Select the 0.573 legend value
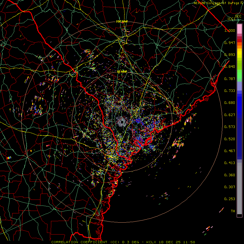Viewport: 244px width, 244px height. pos(230,127)
